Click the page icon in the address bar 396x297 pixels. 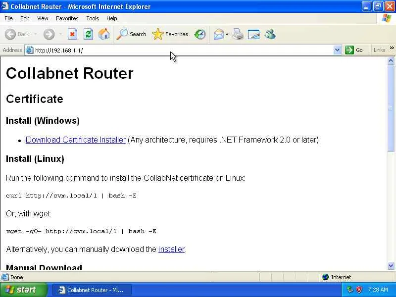coord(30,50)
